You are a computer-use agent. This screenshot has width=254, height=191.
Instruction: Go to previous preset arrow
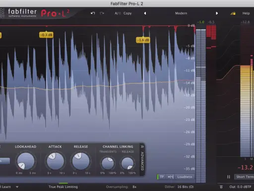(145, 13)
